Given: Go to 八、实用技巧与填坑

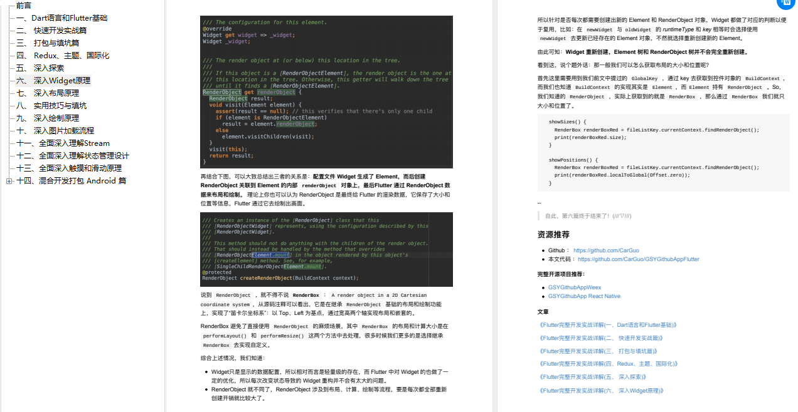Looking at the screenshot, I should pyautogui.click(x=51, y=105).
